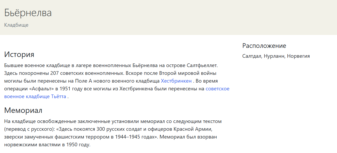The height and width of the screenshot is (153, 337).
Task: Click the word Норвегия in location text
Action: point(299,56)
